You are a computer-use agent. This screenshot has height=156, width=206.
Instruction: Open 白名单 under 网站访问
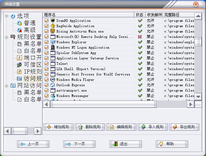coord(33,99)
